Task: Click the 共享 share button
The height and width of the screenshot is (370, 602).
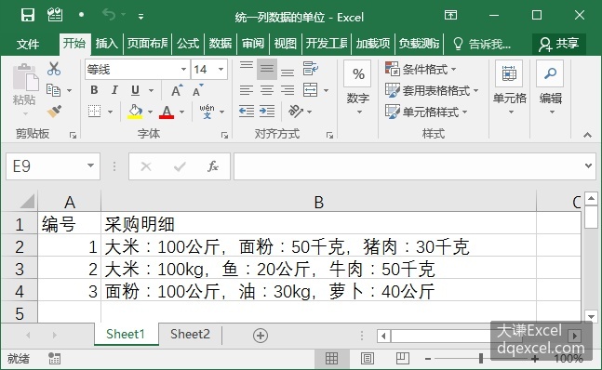Action: point(558,44)
